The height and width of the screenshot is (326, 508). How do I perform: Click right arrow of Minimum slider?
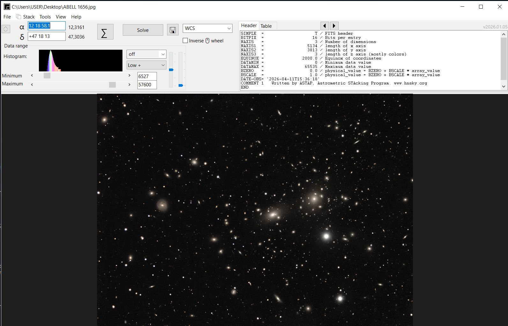[129, 76]
